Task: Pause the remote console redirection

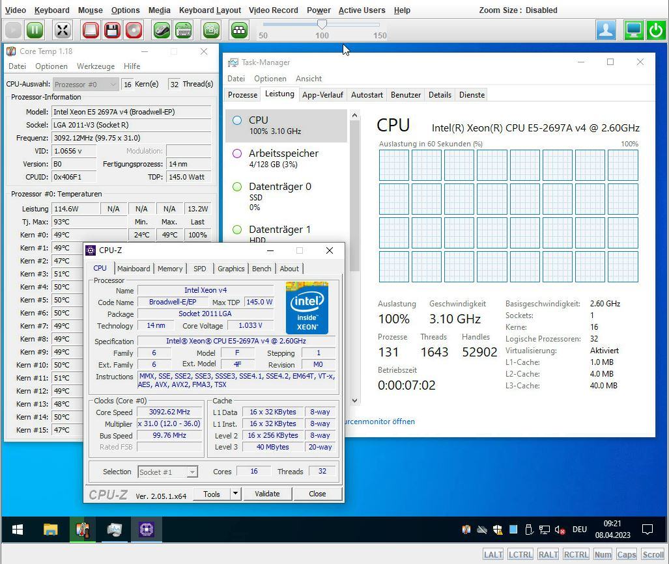Action: (35, 30)
